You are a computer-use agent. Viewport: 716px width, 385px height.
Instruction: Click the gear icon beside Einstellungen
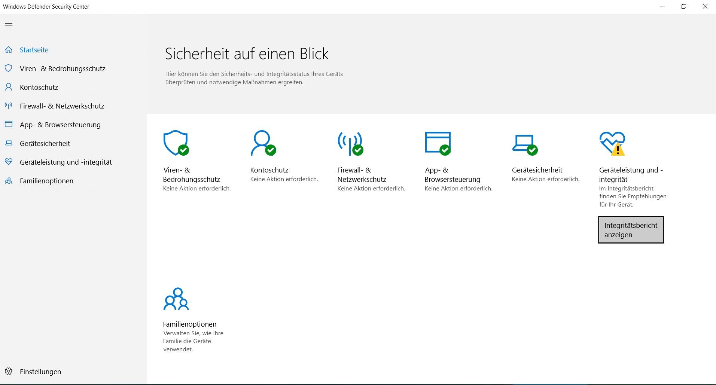click(x=9, y=372)
